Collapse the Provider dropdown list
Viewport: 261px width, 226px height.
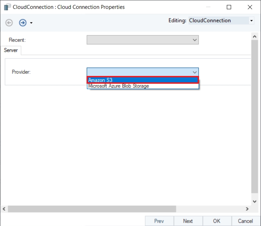click(195, 72)
